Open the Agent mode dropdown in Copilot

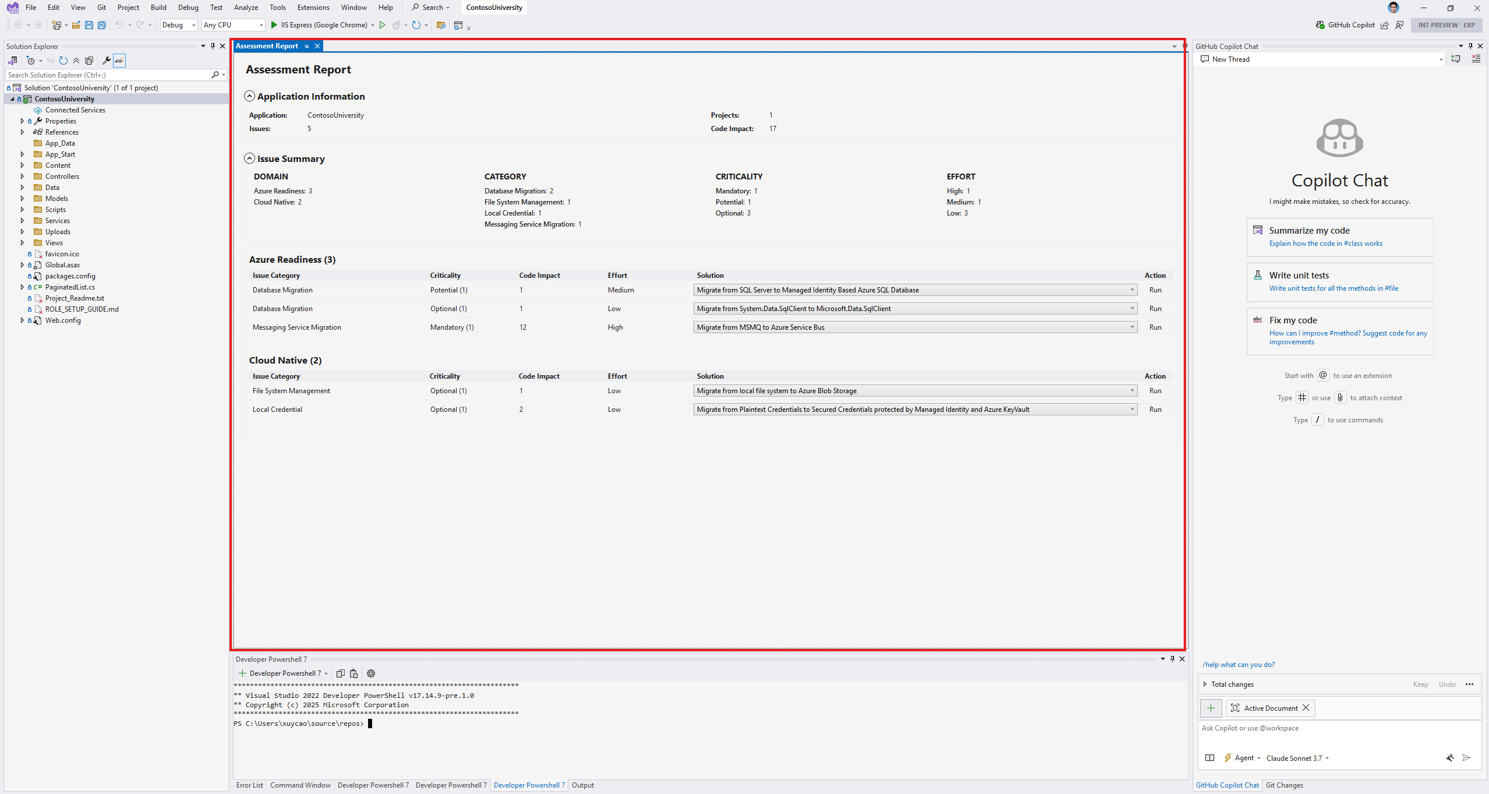[x=1243, y=758]
